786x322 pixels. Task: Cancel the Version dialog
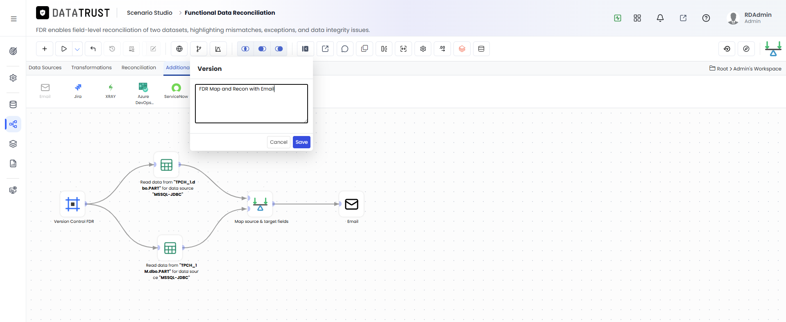click(279, 142)
